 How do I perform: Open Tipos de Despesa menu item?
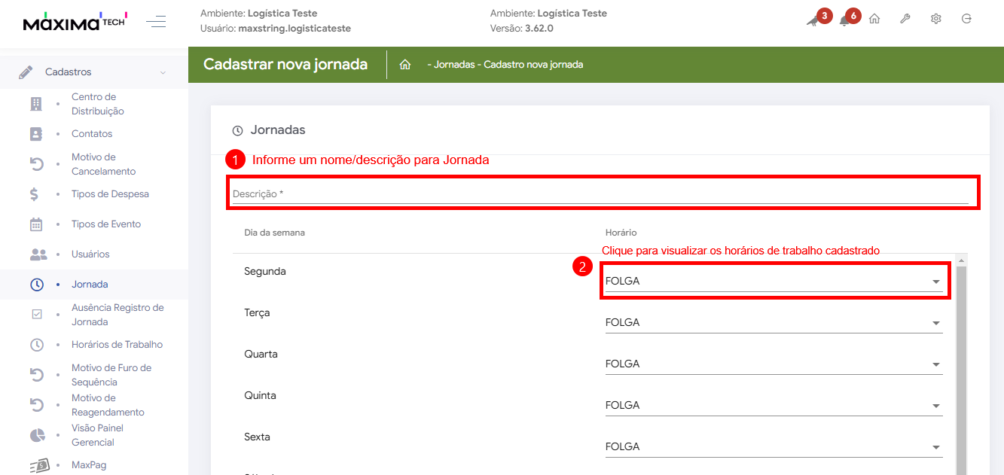(110, 194)
